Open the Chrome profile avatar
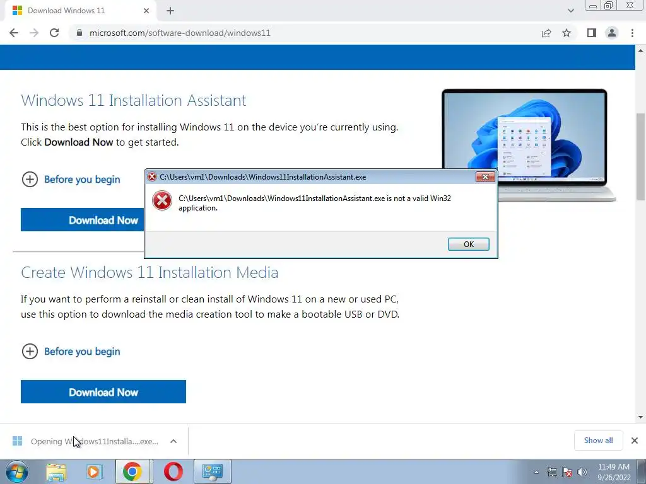This screenshot has width=646, height=484. (x=612, y=33)
